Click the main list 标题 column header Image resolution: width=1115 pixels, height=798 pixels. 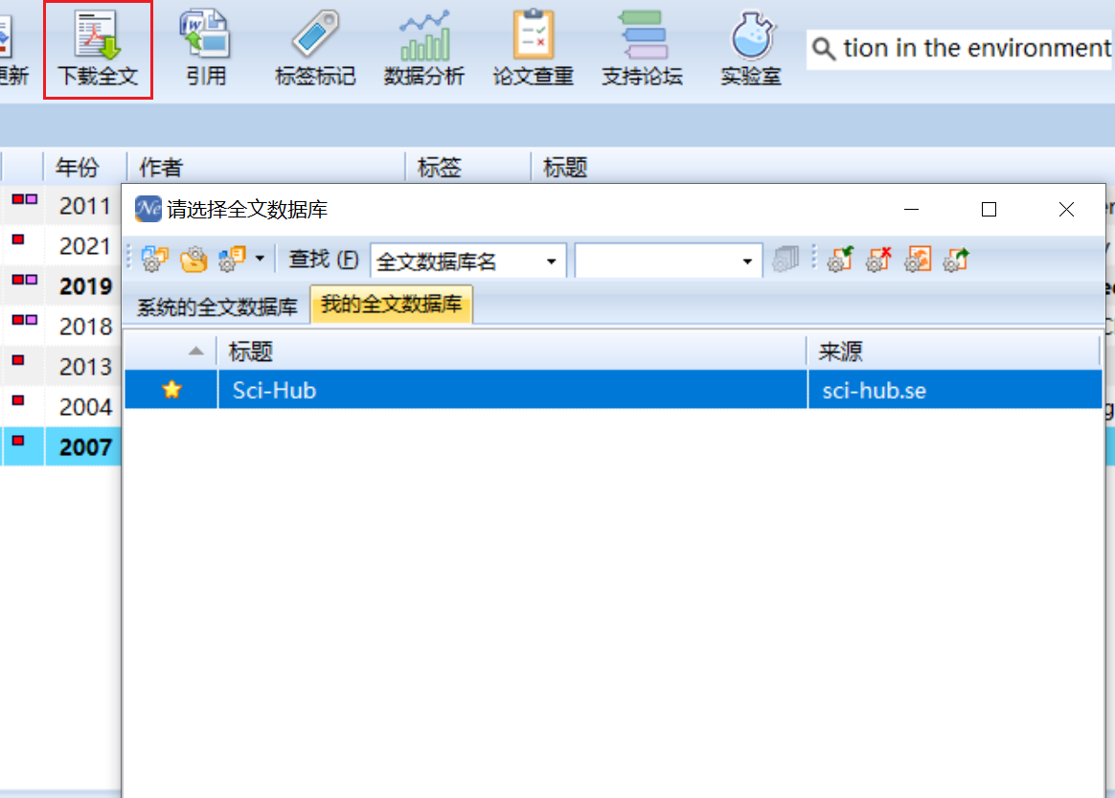564,168
